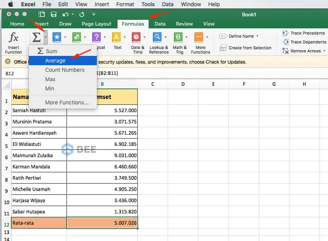
Task: Select cell with average 5.007.026
Action: click(102, 223)
